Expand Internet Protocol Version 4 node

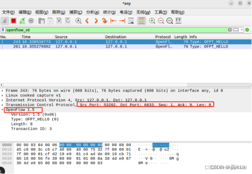[x=2, y=100]
